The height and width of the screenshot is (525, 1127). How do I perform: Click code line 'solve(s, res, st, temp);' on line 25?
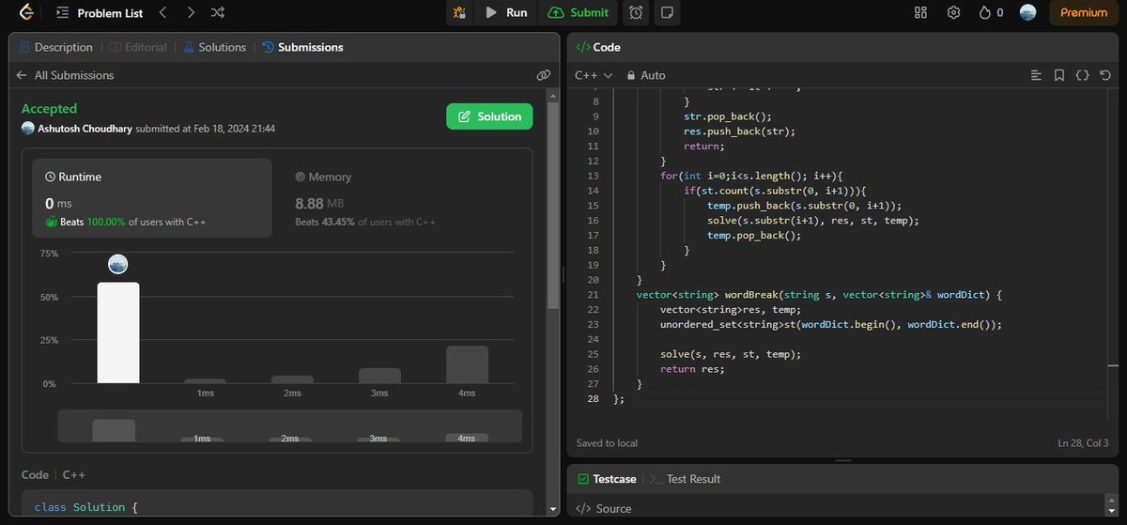(x=731, y=354)
